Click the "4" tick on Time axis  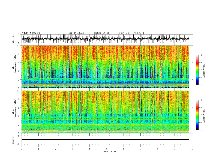click(x=89, y=149)
